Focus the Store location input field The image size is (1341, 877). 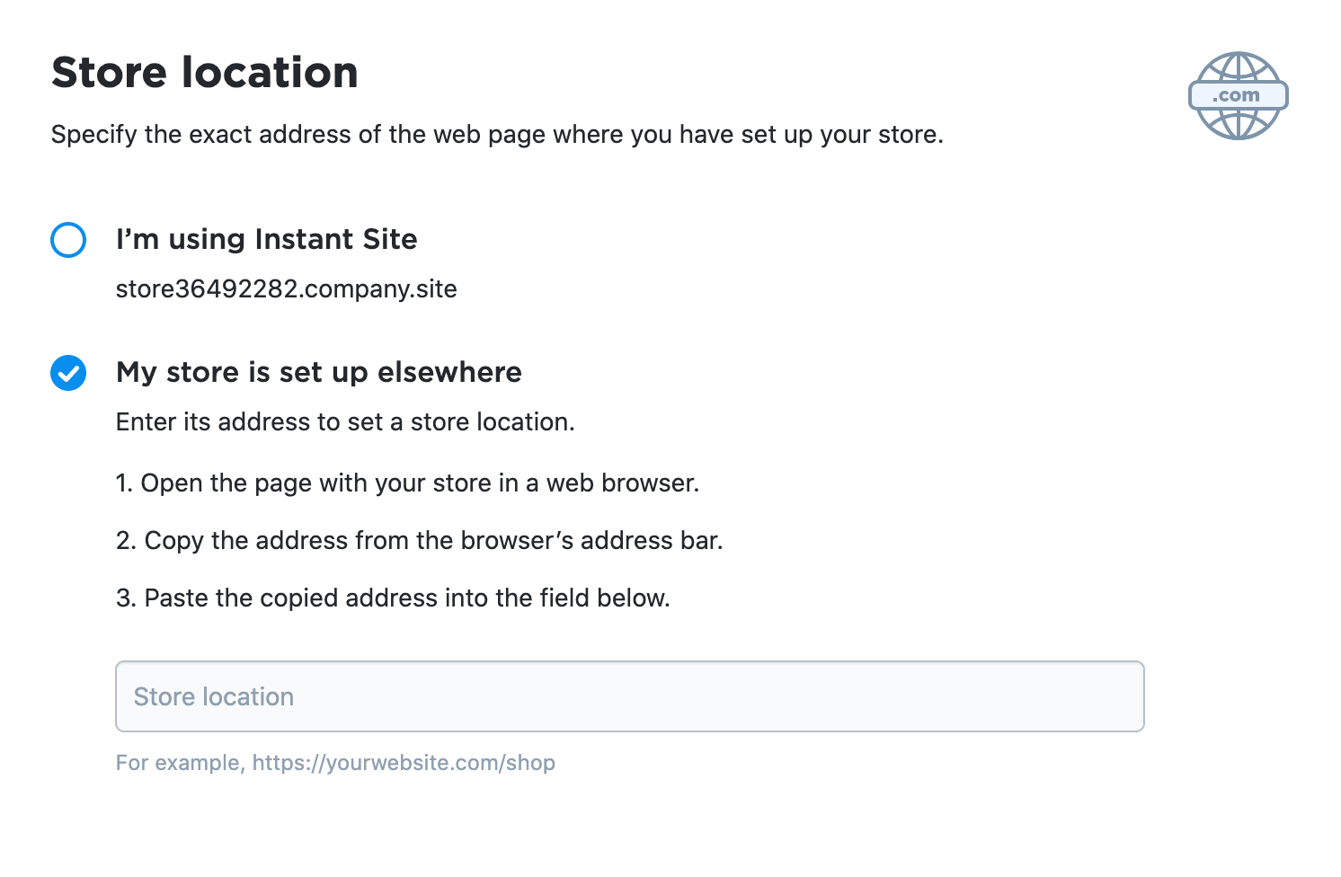629,696
